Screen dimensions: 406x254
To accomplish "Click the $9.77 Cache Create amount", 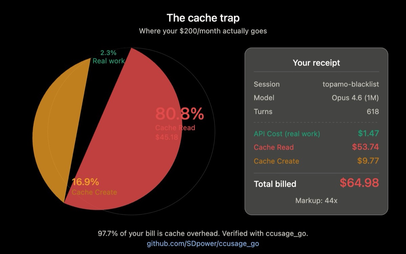I will pos(368,161).
